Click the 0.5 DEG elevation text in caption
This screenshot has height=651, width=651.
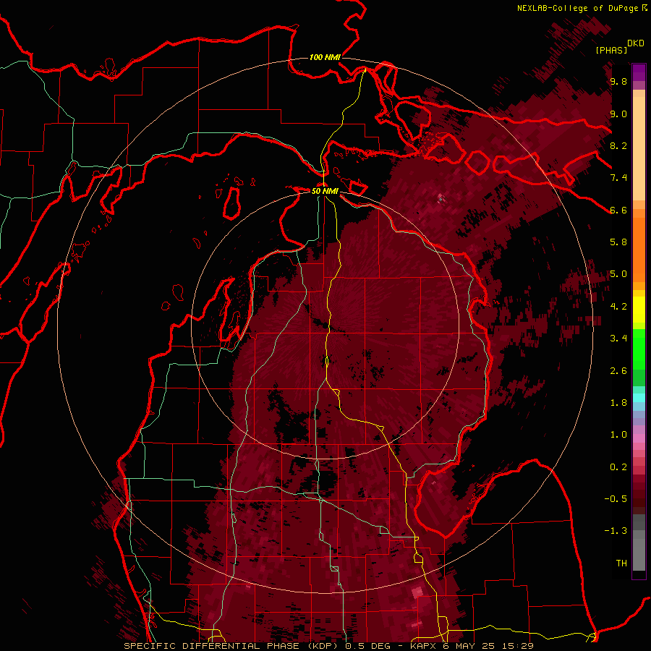pos(367,646)
